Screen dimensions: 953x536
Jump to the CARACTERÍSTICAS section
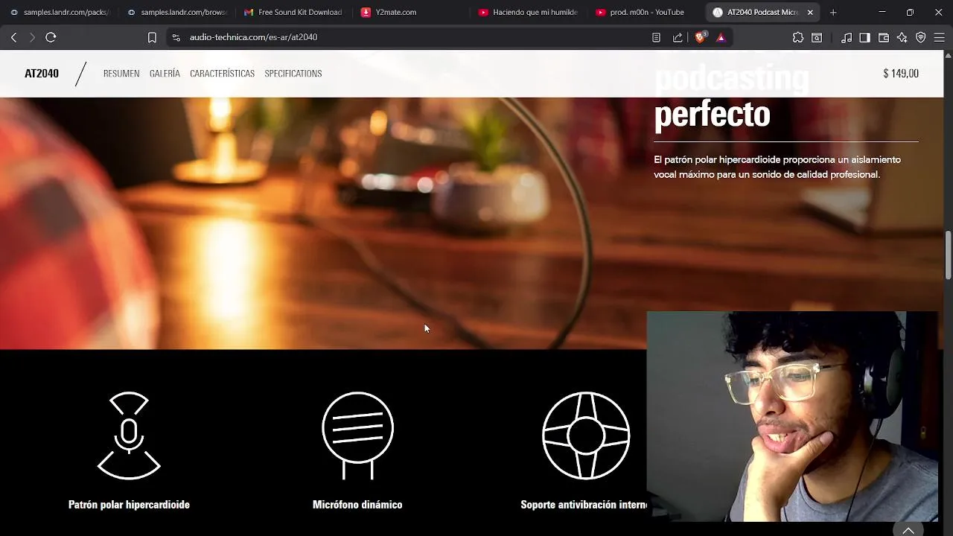tap(222, 73)
